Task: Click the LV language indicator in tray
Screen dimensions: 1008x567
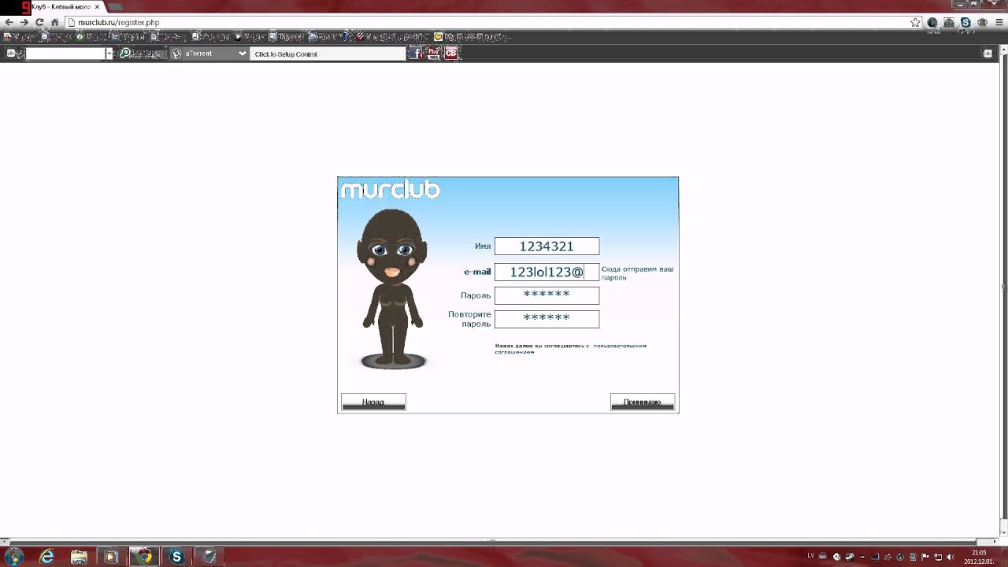Action: click(x=811, y=556)
